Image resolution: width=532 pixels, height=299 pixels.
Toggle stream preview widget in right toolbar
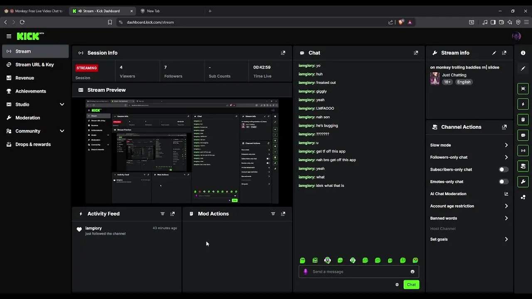pos(523,88)
